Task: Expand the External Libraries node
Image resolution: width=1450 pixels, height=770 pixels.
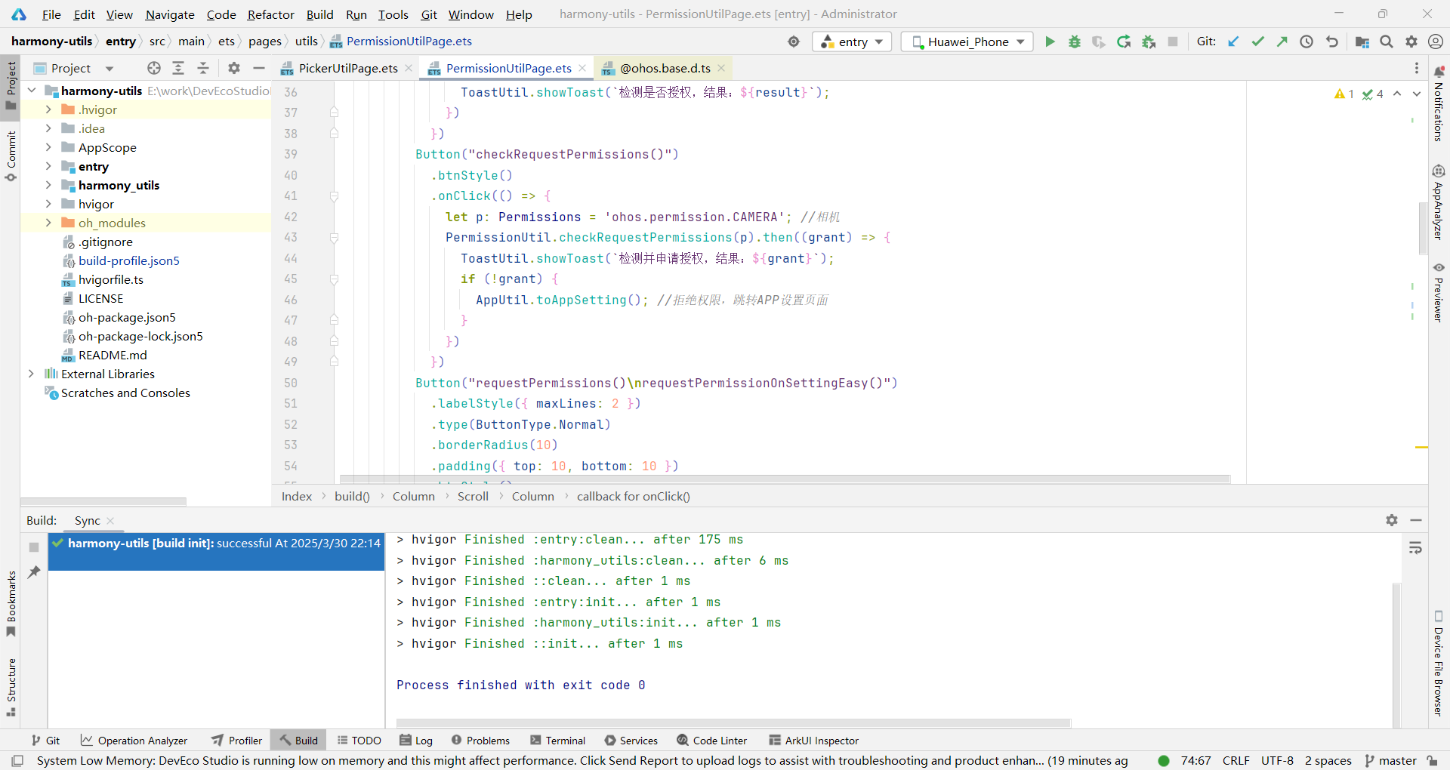Action: click(31, 374)
